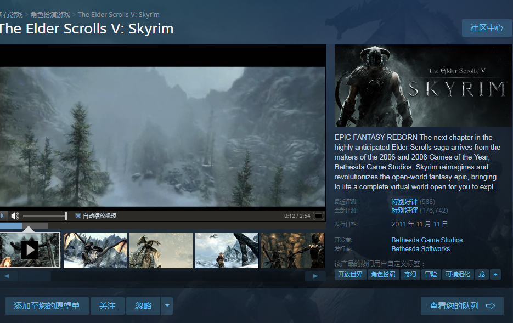The width and height of the screenshot is (513, 323).
Task: Select the 冒险 tag
Action: [x=431, y=274]
